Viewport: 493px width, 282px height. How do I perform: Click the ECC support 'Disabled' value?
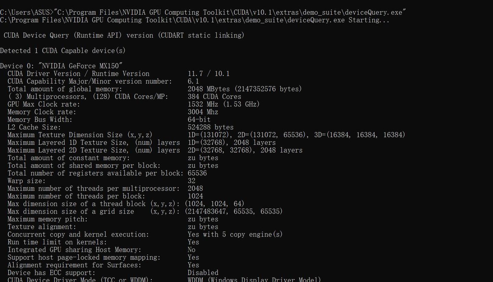203,273
